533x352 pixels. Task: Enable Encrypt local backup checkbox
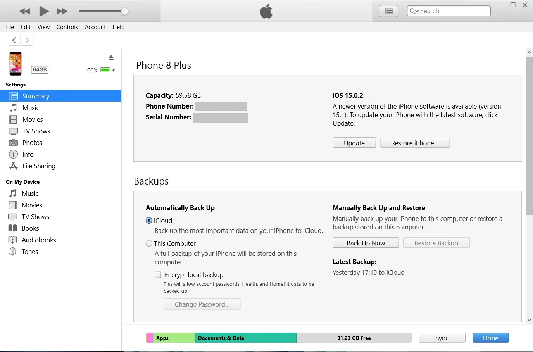158,275
